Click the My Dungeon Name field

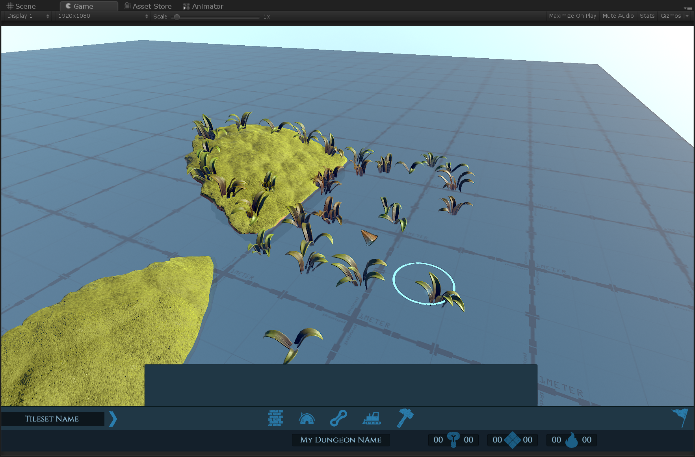(x=341, y=440)
